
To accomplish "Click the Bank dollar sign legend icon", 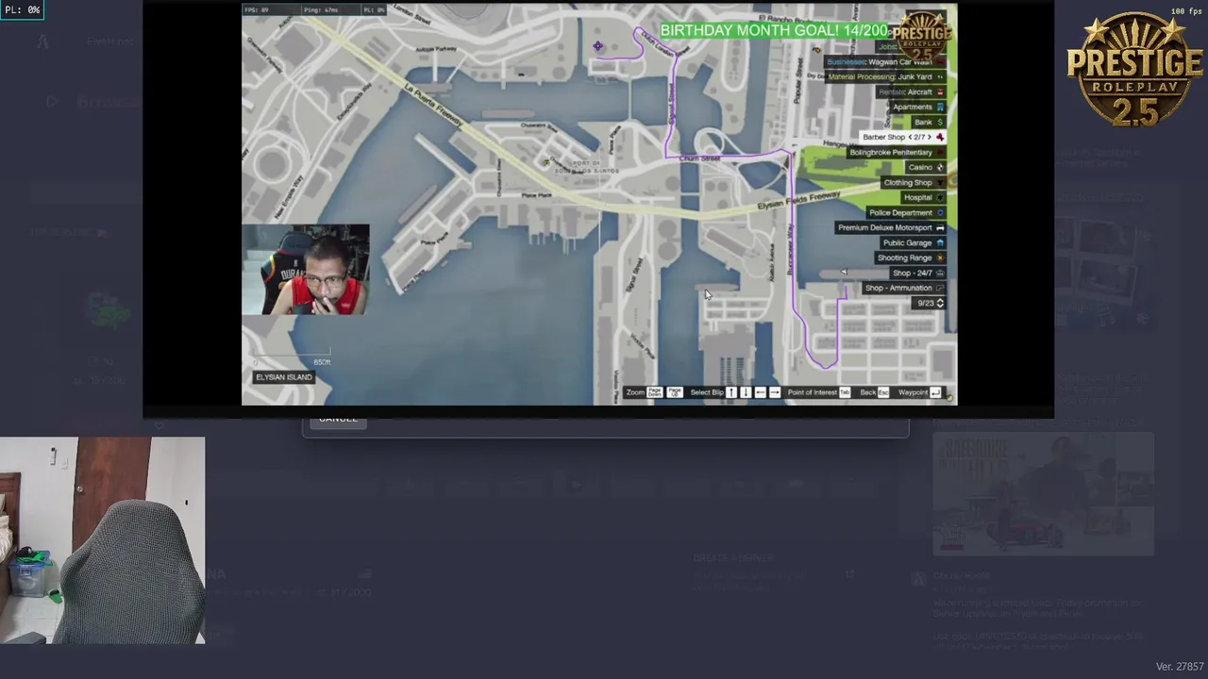I will tap(940, 122).
